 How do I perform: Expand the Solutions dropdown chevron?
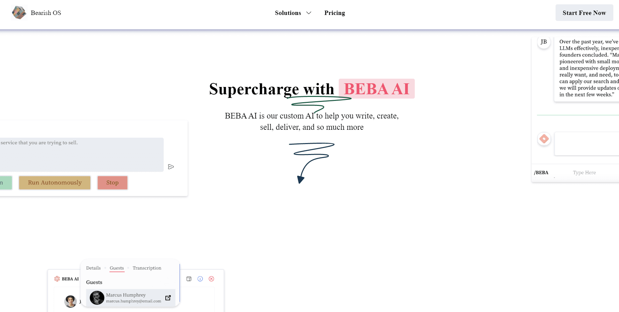coord(309,13)
